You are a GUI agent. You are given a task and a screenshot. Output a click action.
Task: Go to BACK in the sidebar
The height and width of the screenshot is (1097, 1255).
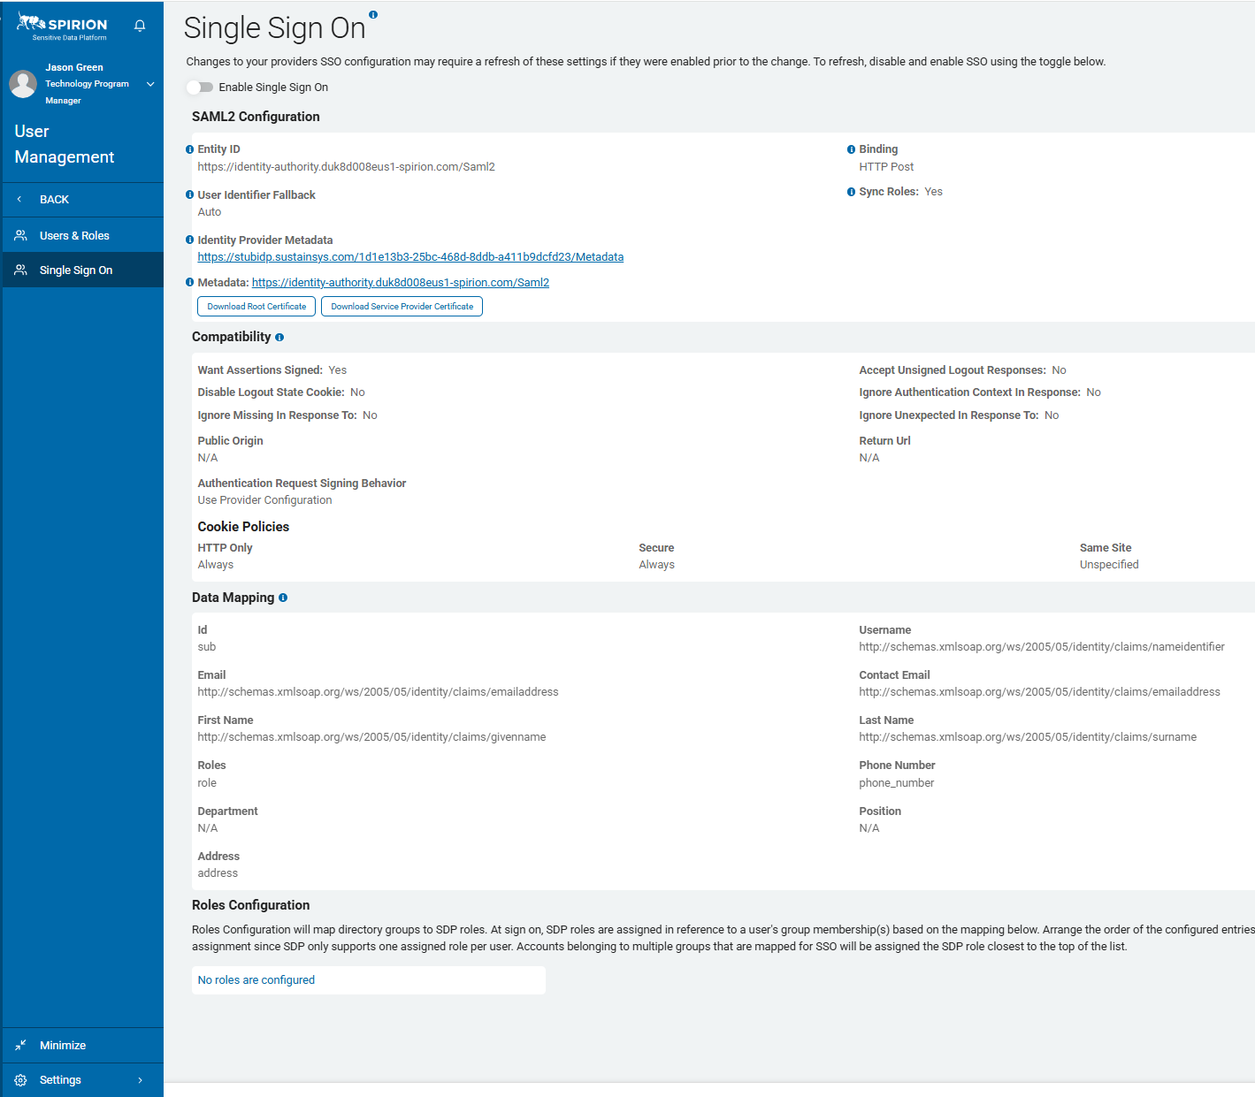click(x=82, y=199)
